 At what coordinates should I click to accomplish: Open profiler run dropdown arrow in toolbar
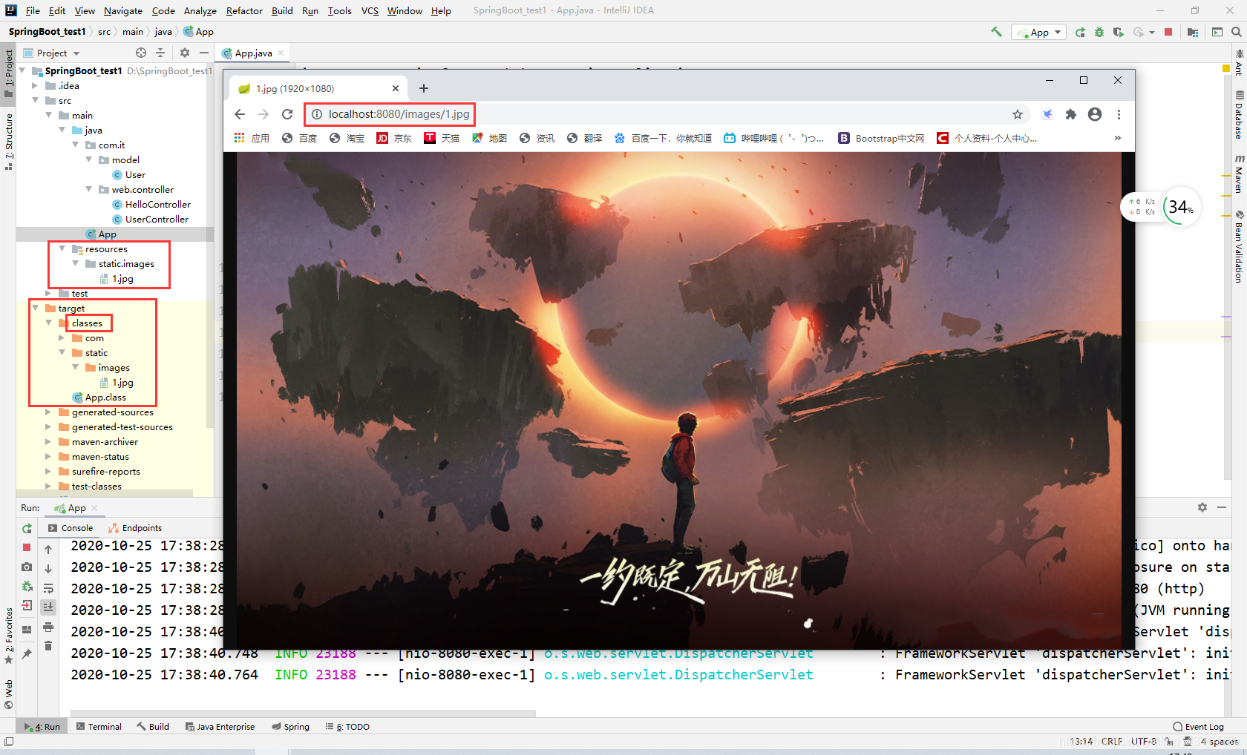(1152, 32)
